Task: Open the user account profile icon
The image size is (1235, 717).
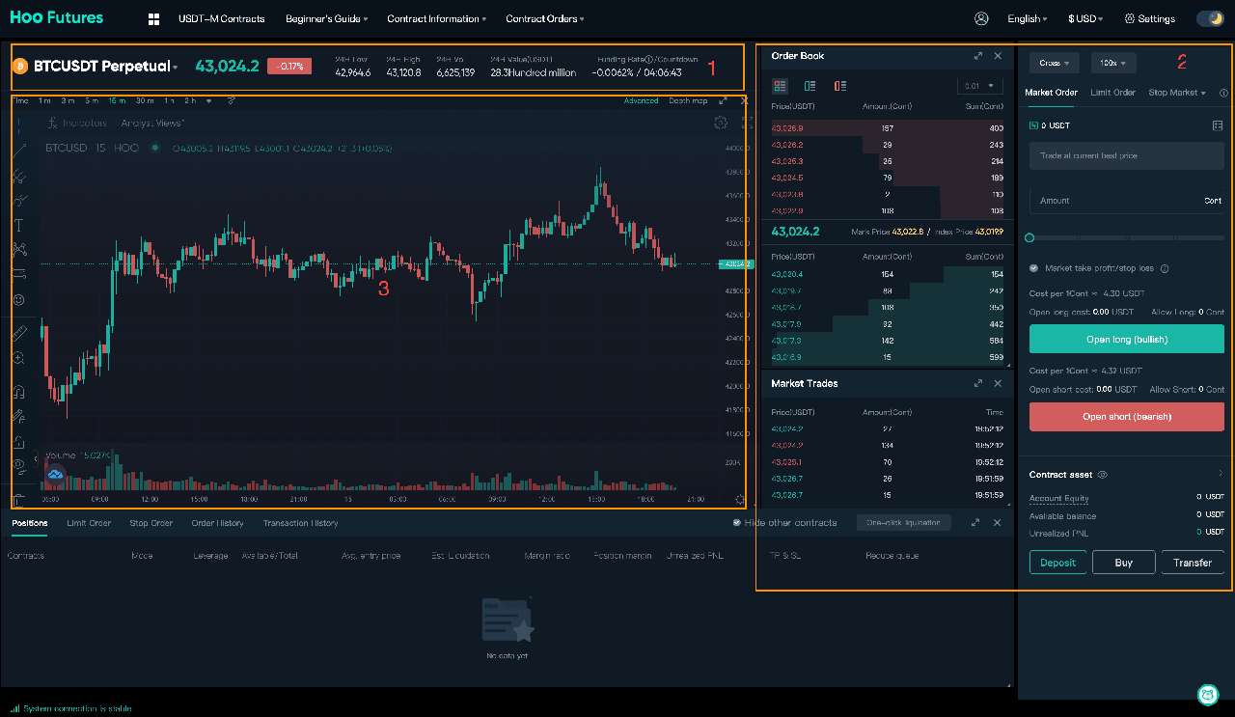Action: (x=982, y=18)
